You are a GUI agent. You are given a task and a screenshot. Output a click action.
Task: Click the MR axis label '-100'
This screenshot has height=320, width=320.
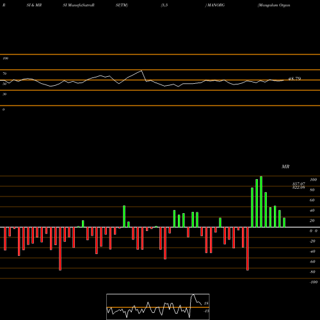tap(314, 282)
